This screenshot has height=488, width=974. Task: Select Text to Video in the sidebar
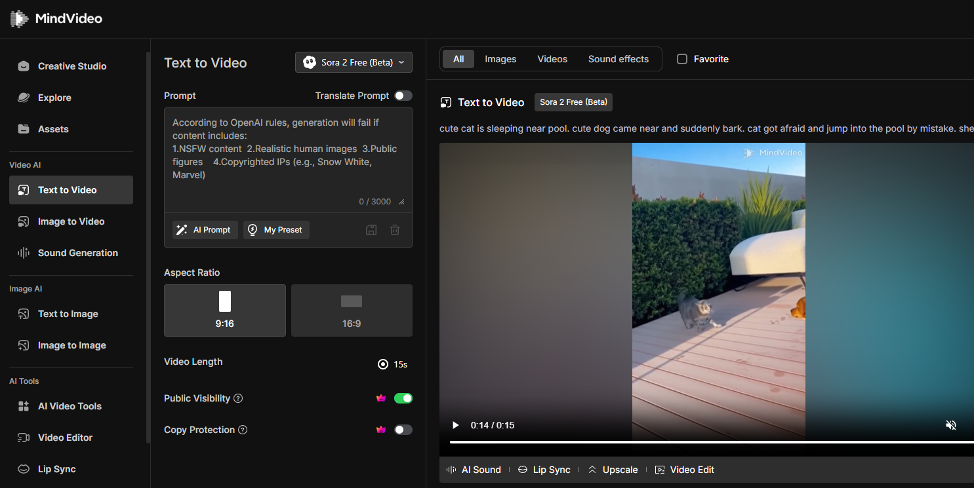click(x=71, y=190)
